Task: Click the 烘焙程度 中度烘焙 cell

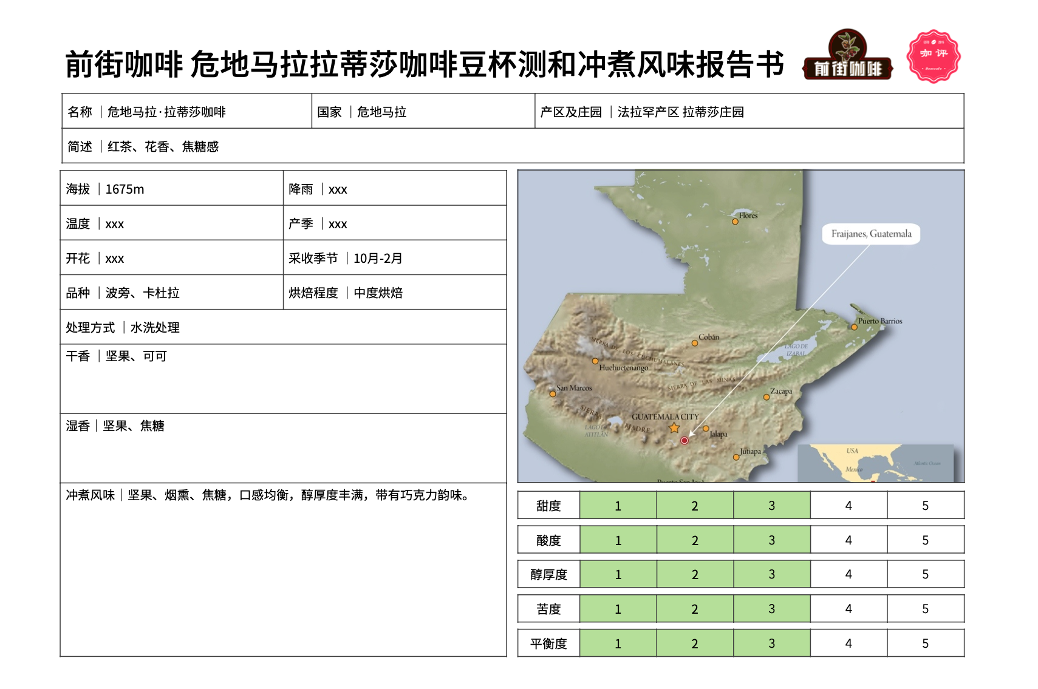Action: pos(395,292)
